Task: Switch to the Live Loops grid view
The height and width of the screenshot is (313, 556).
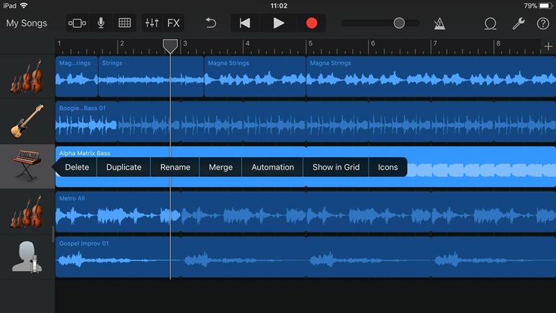Action: point(124,23)
